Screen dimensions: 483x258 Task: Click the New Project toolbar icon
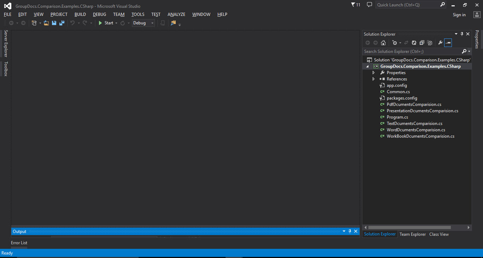34,23
